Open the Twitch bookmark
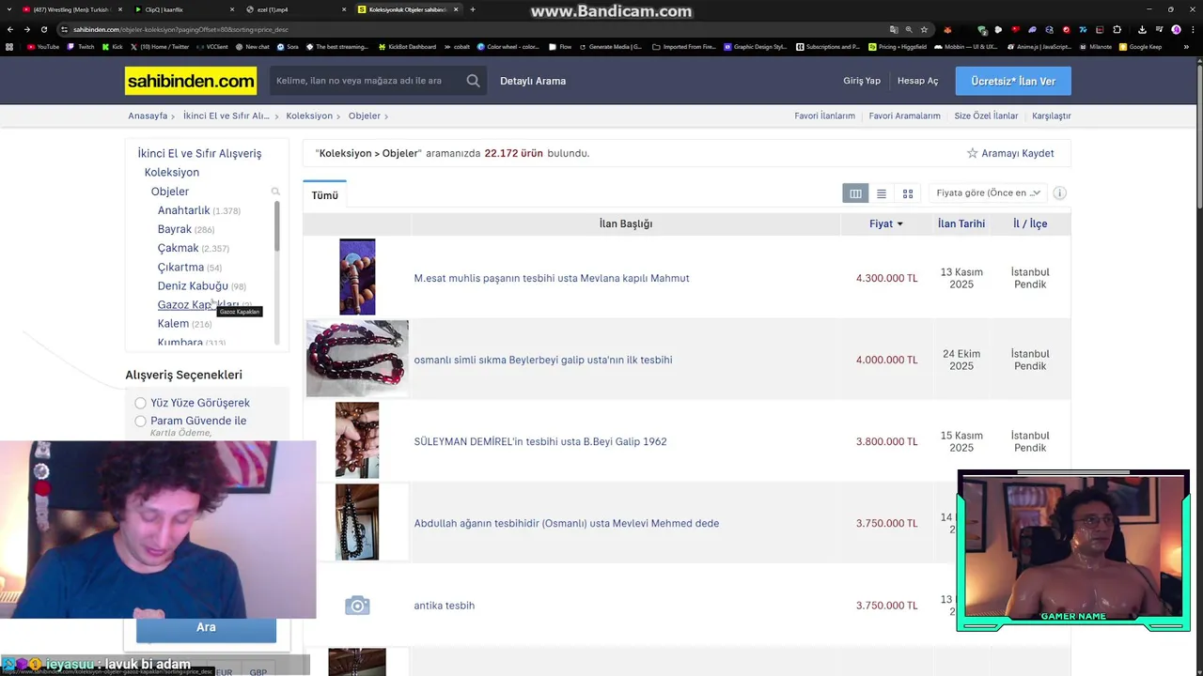Image resolution: width=1203 pixels, height=676 pixels. [x=81, y=47]
